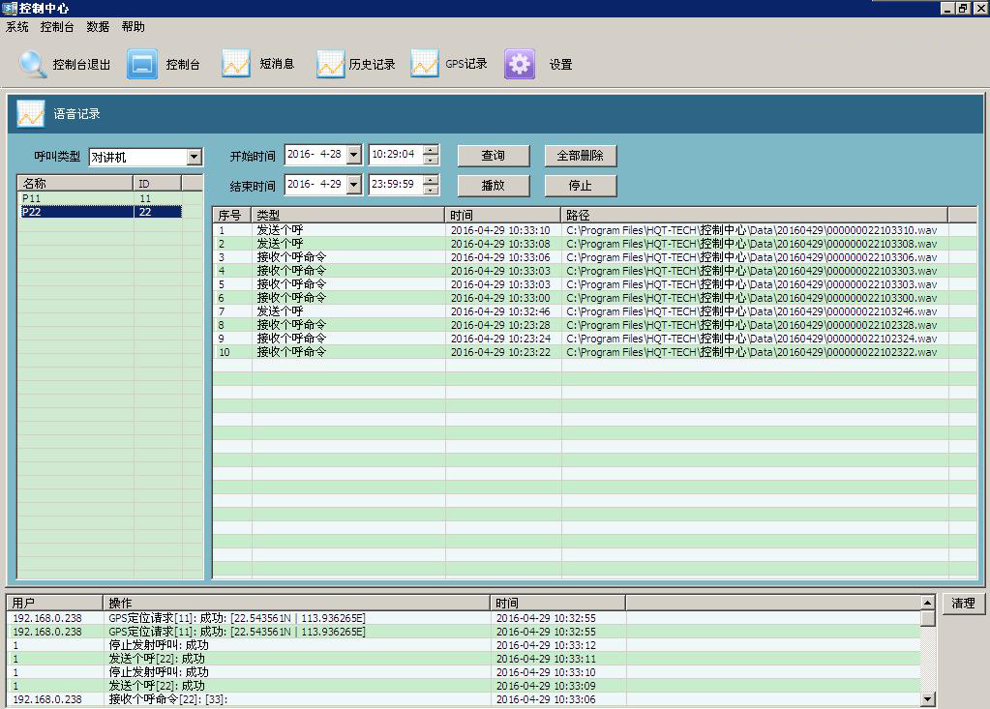The image size is (990, 709).
Task: Sort devices by 名称 column header
Action: pos(75,183)
